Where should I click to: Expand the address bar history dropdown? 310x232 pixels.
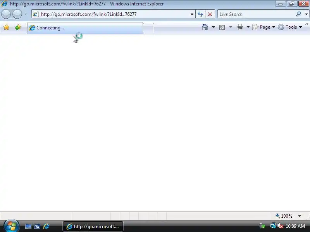(192, 14)
